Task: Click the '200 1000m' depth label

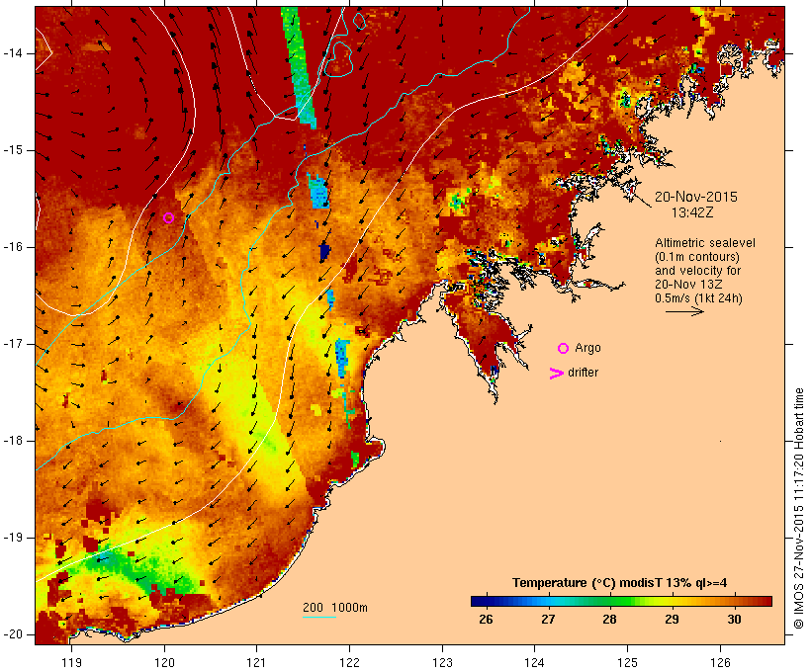Action: click(x=335, y=608)
